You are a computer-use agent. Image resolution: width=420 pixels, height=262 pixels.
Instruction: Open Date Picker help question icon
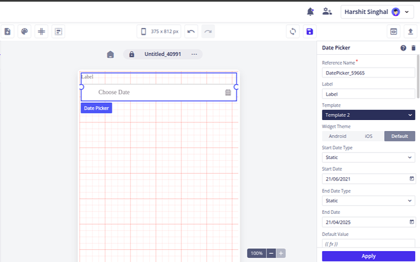[x=403, y=48]
